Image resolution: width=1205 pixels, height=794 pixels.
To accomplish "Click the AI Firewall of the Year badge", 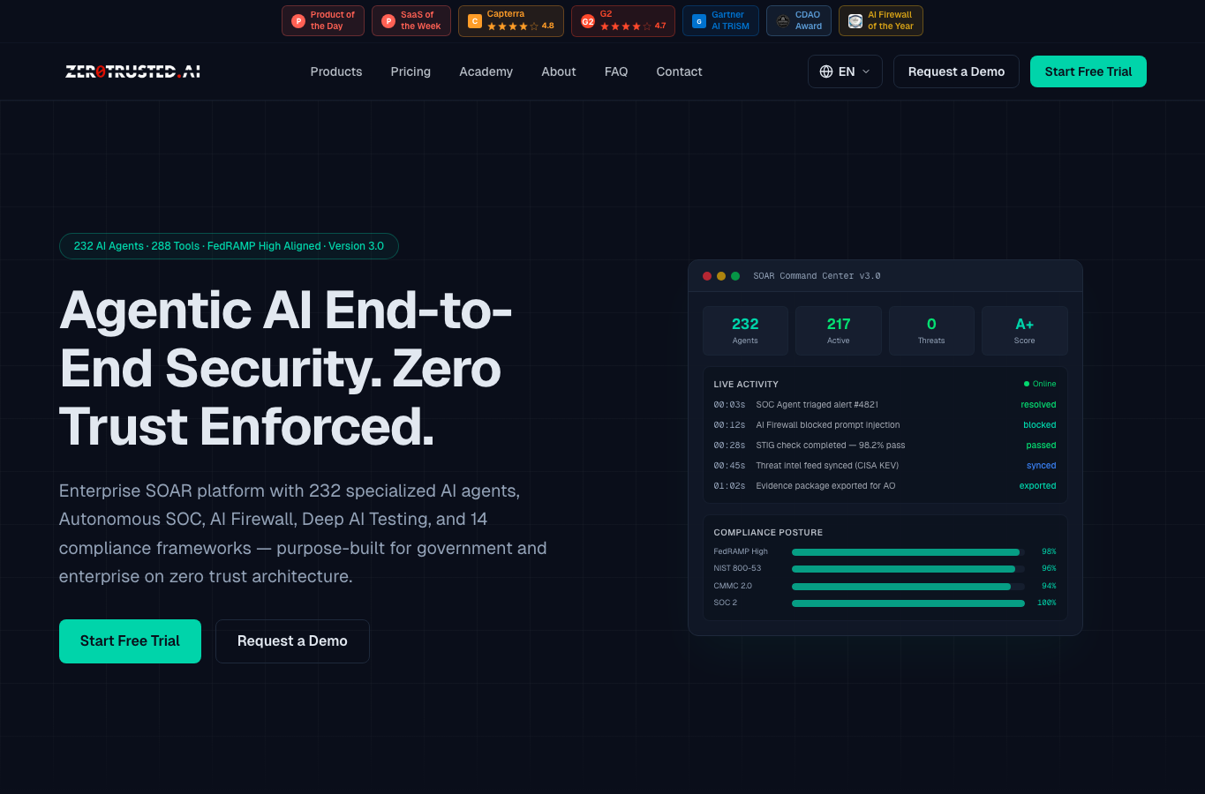I will [x=881, y=21].
